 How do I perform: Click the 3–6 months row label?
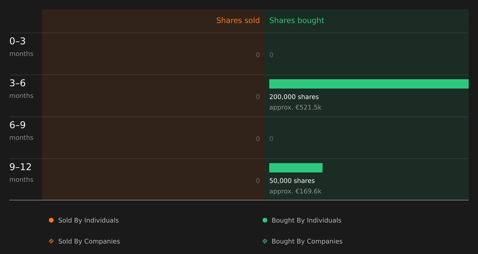[21, 89]
